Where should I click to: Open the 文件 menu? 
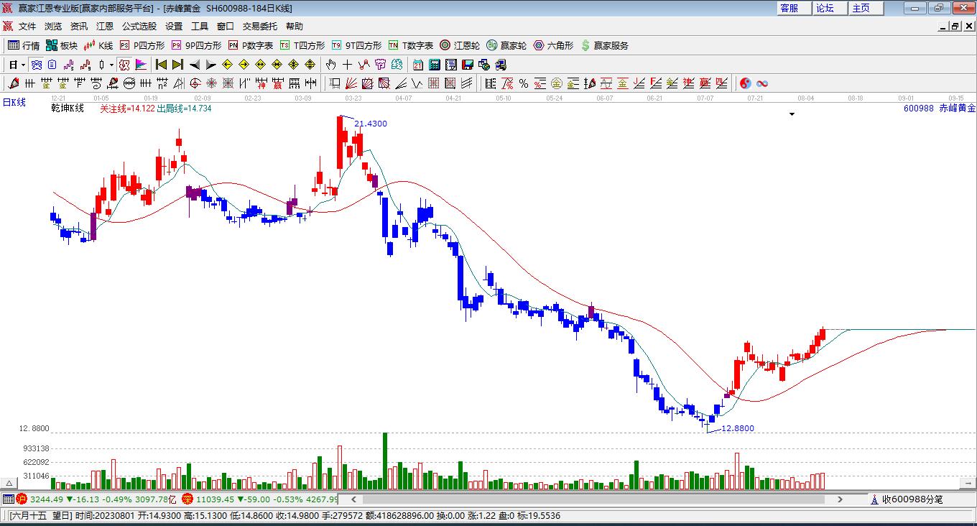(x=27, y=27)
